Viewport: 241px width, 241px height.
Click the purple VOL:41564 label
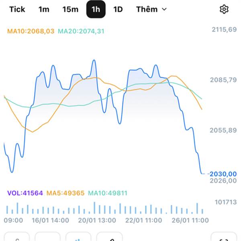click(x=25, y=193)
